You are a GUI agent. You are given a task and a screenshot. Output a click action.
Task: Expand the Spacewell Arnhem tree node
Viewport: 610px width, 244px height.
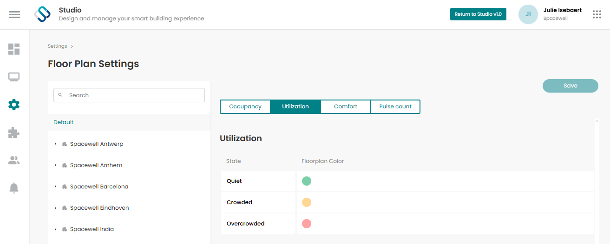[x=55, y=165]
